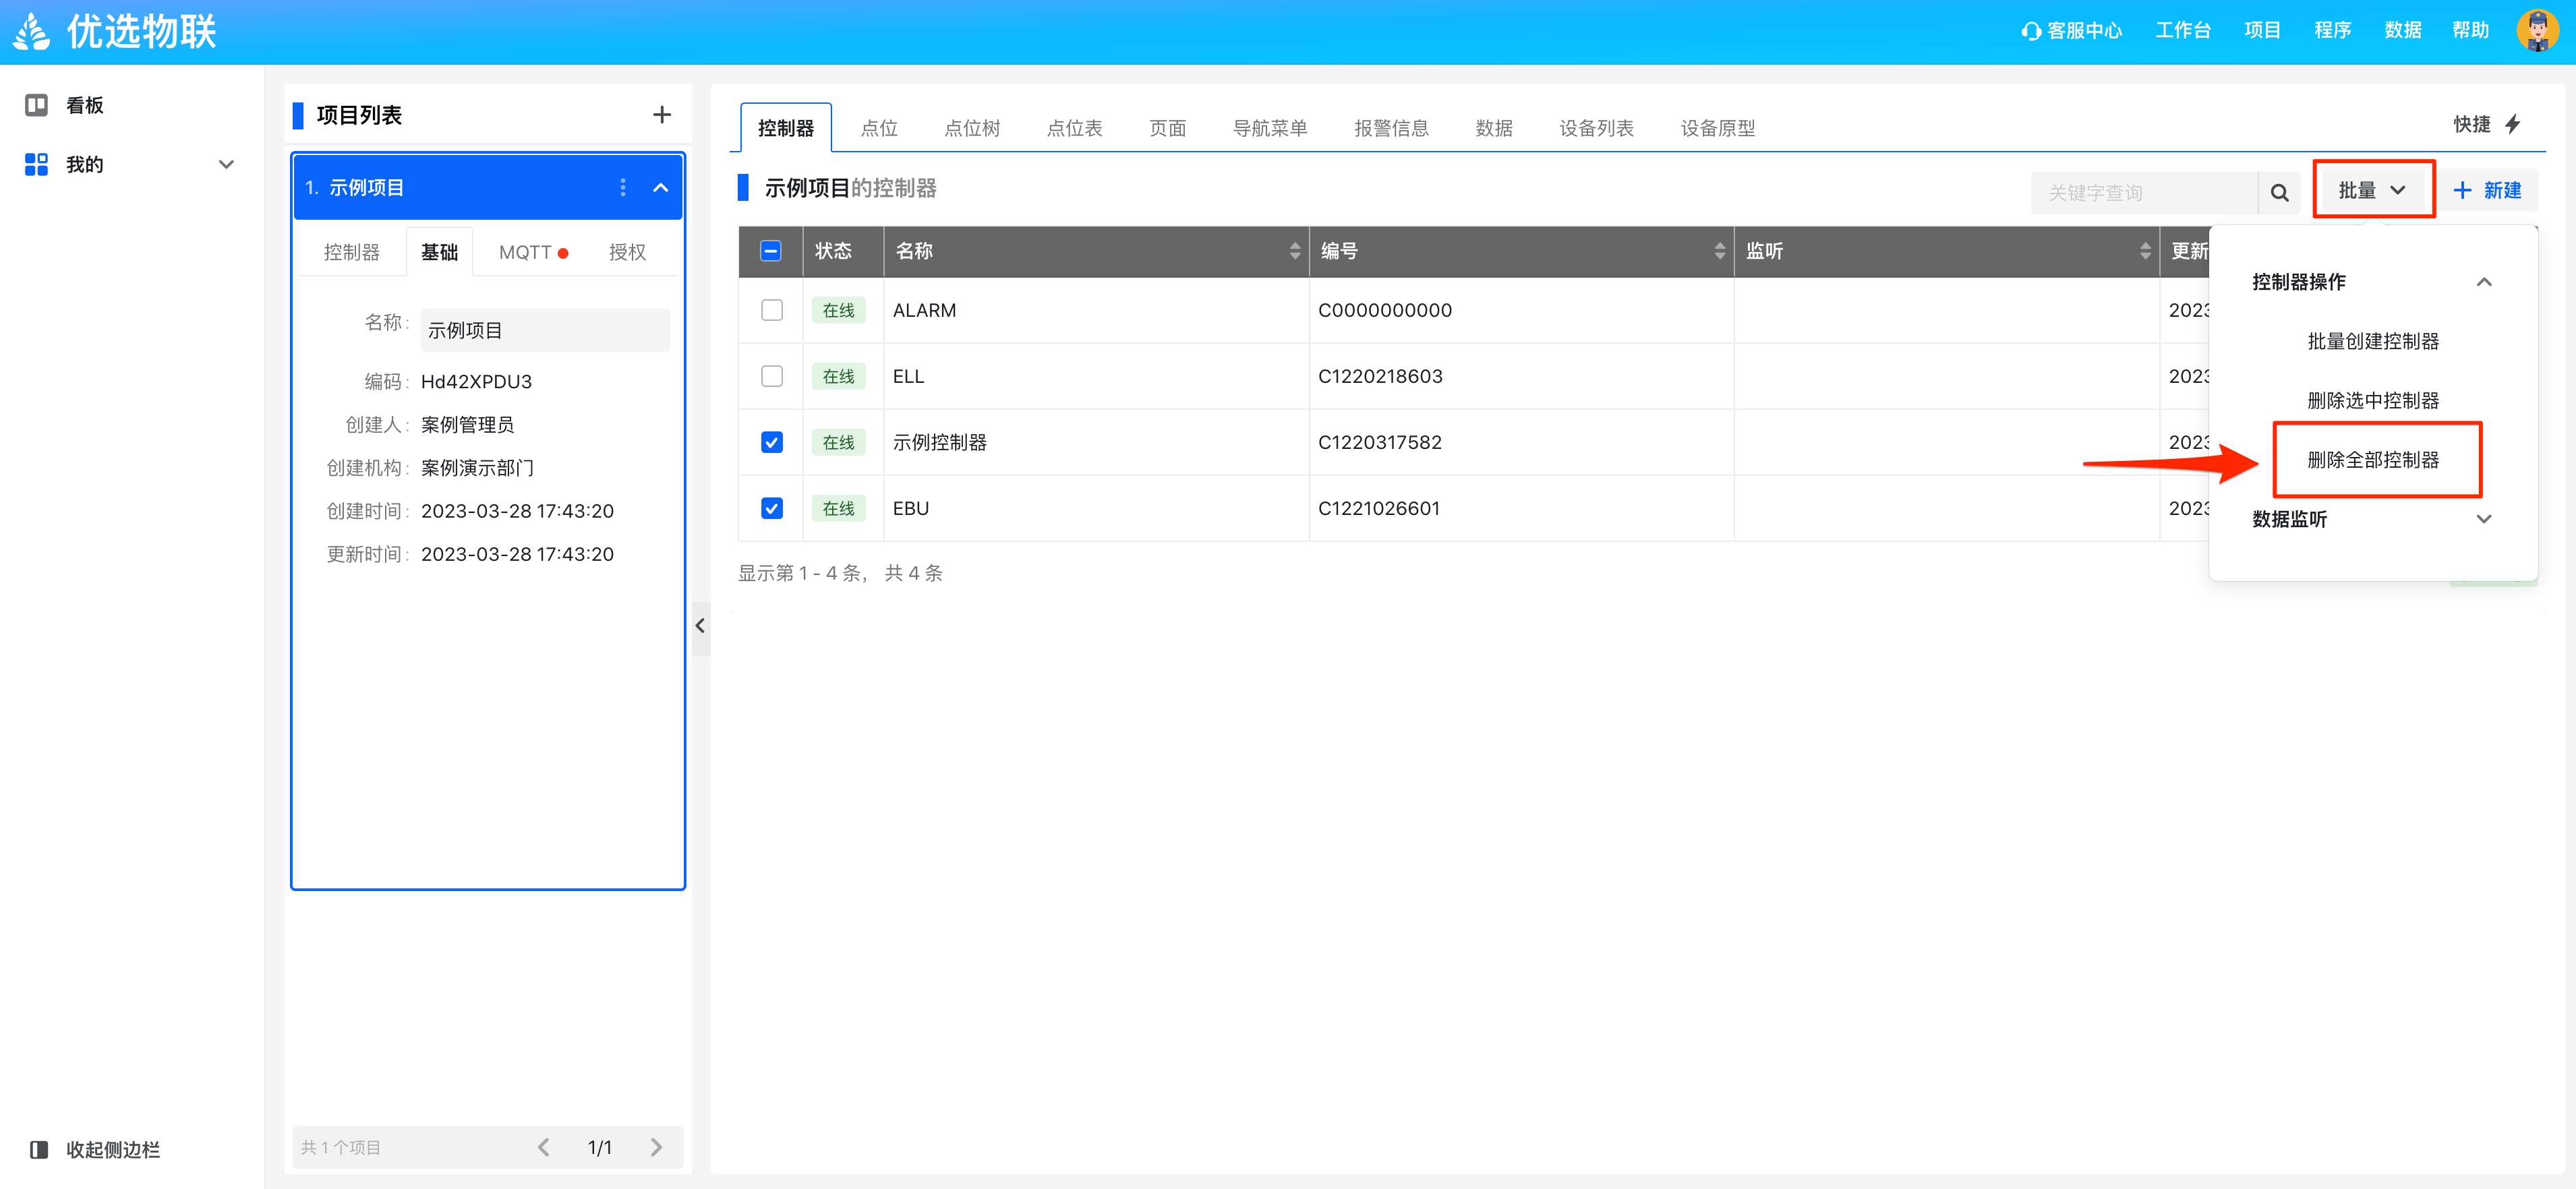Uncheck the 示例控制器 row checkbox
Screen dimensions: 2576x1189
coord(771,441)
